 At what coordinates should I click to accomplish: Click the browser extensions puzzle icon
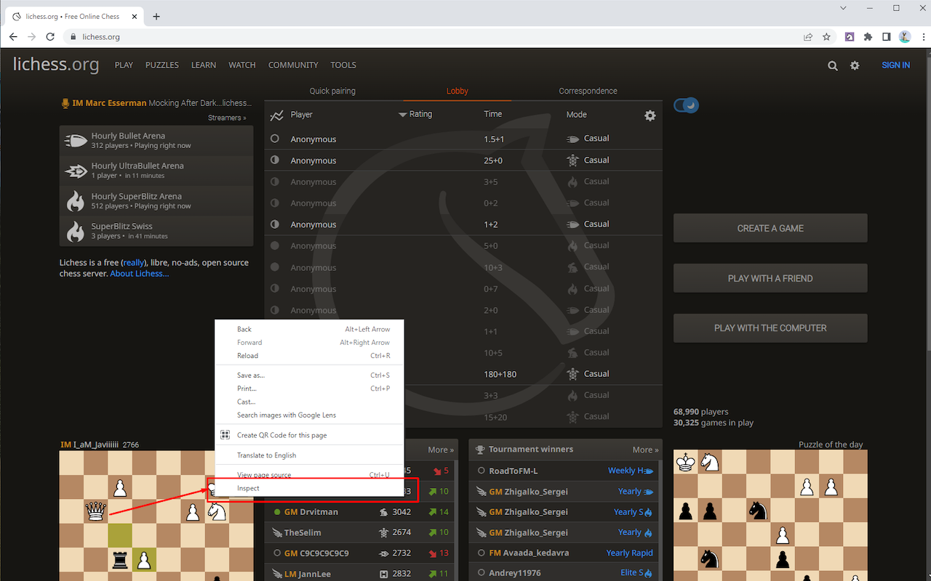(x=868, y=36)
